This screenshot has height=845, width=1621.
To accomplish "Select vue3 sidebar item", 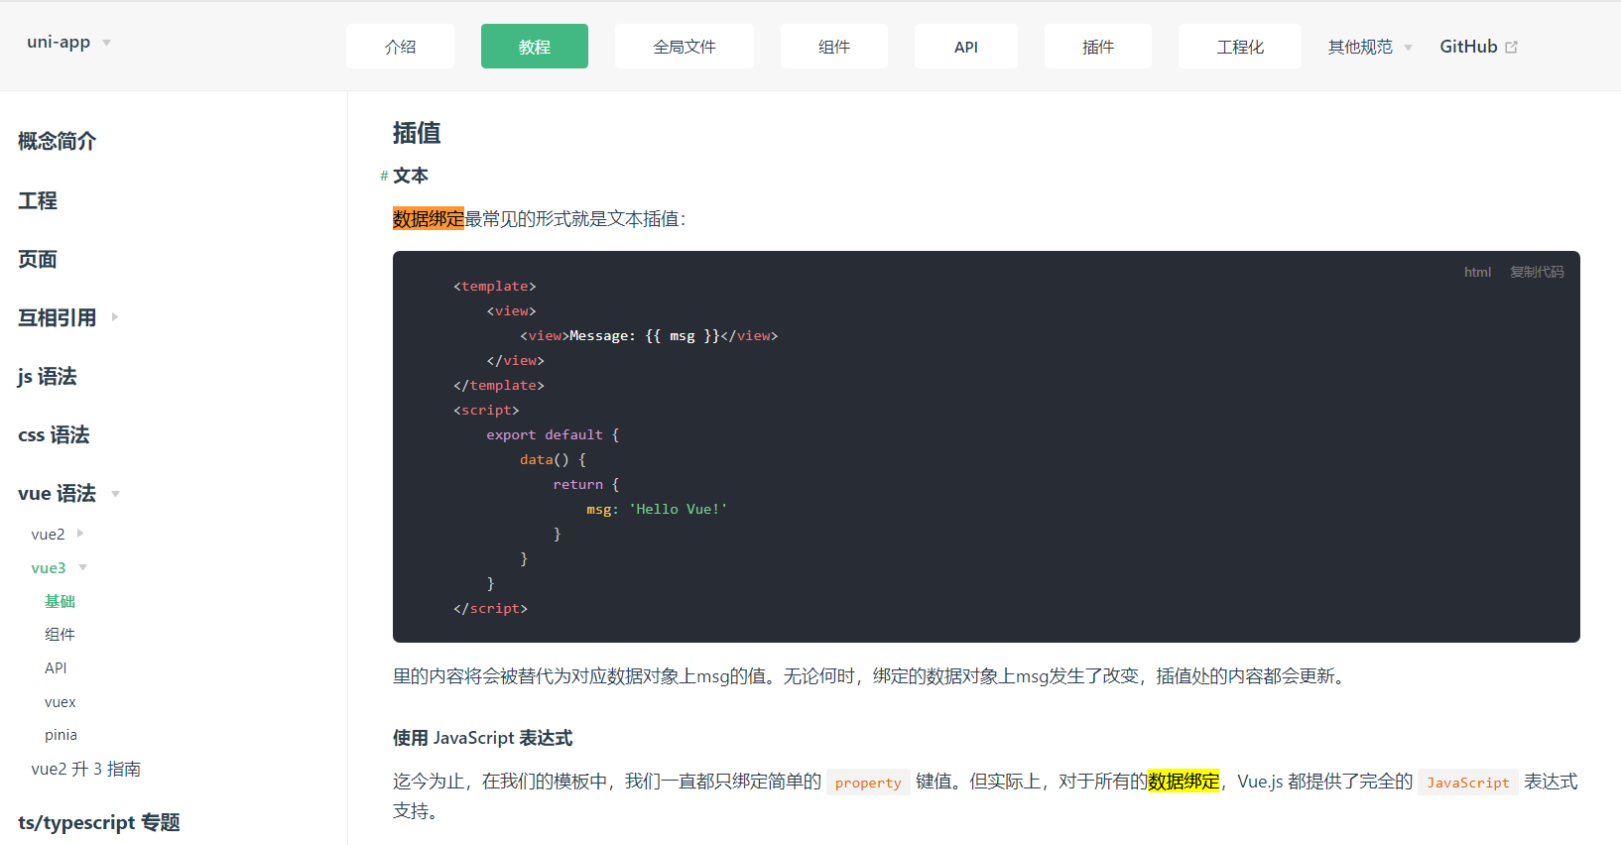I will coord(49,567).
